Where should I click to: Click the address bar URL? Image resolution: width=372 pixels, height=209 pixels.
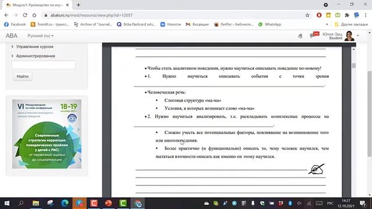click(91, 15)
